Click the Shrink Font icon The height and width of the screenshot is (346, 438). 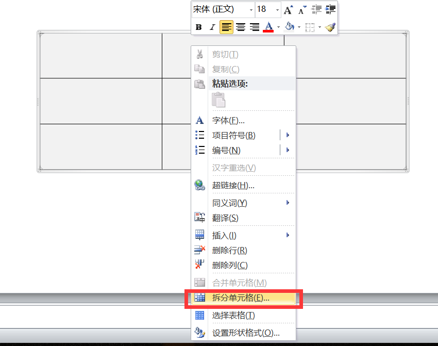coord(301,9)
